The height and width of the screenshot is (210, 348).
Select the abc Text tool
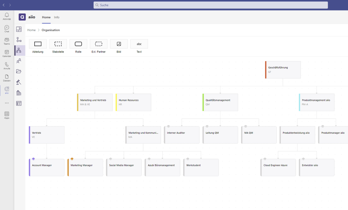[139, 44]
